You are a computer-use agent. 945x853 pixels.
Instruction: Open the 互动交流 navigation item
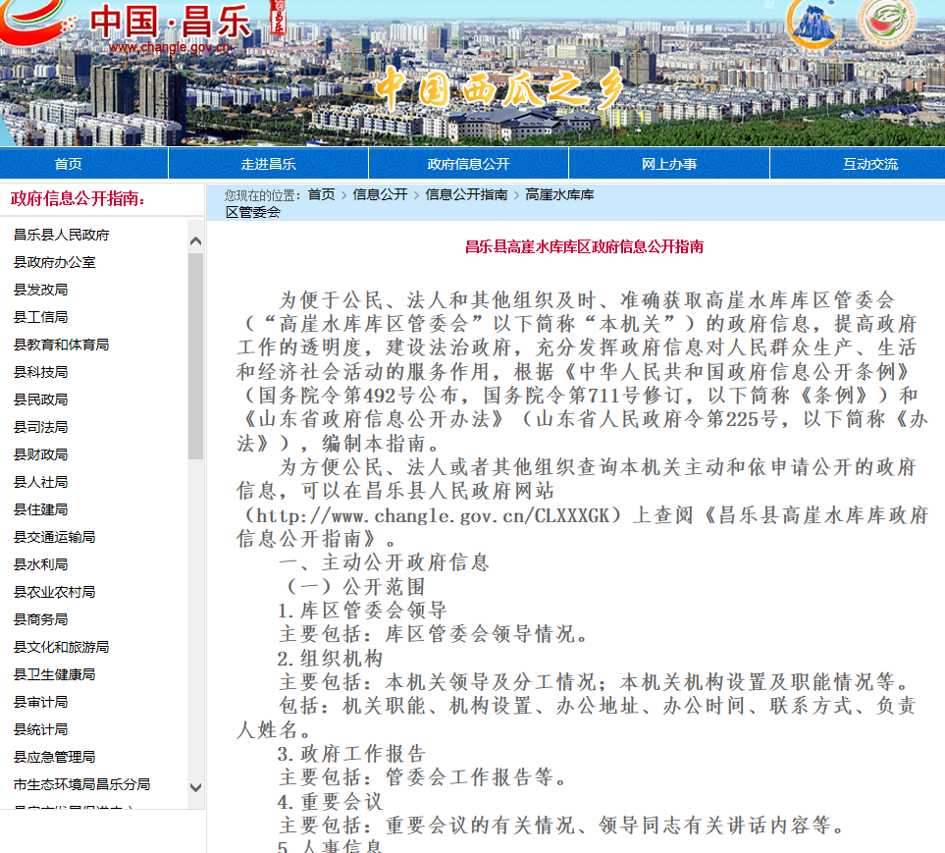[x=869, y=164]
